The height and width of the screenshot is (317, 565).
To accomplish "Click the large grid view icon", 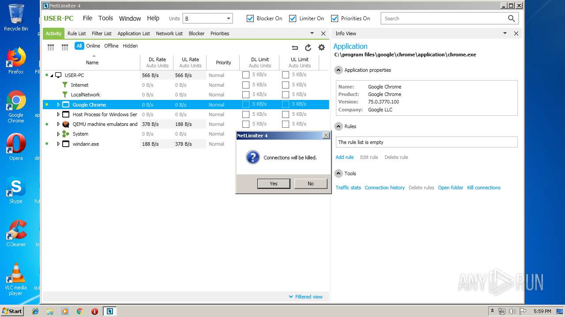I will (51, 47).
